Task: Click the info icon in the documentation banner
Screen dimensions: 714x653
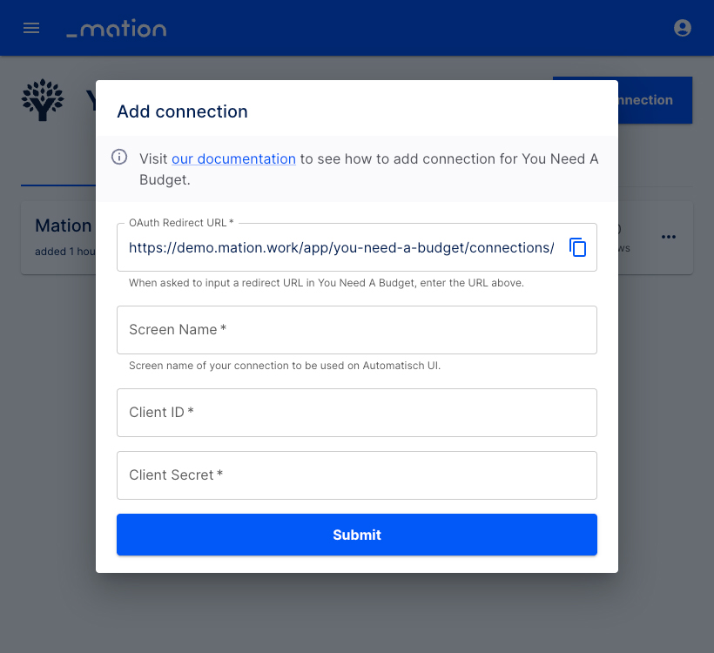Action: click(119, 157)
